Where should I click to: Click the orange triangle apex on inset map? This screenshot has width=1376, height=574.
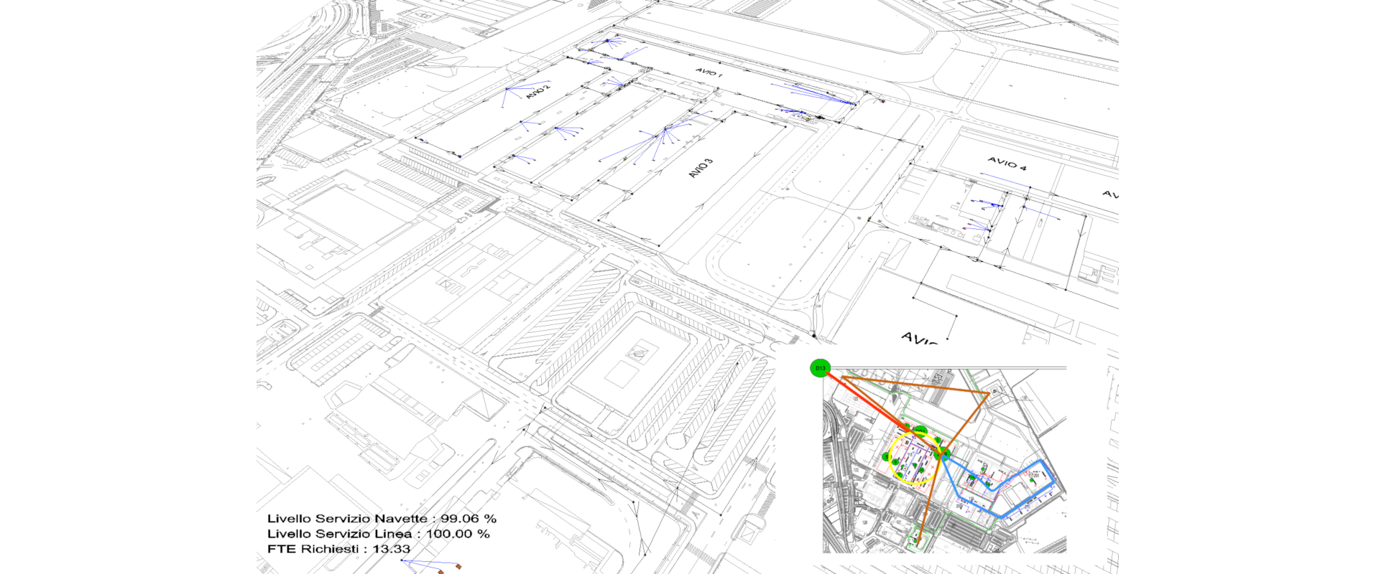pos(989,393)
